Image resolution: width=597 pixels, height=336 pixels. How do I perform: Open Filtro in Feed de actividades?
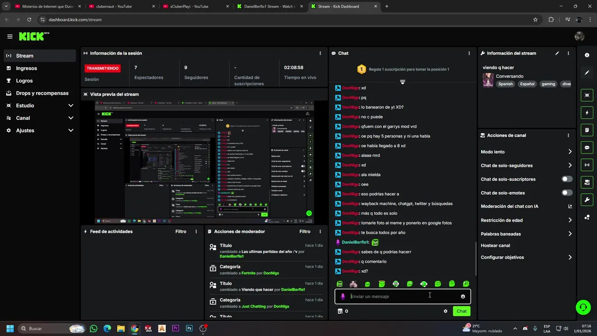(180, 231)
